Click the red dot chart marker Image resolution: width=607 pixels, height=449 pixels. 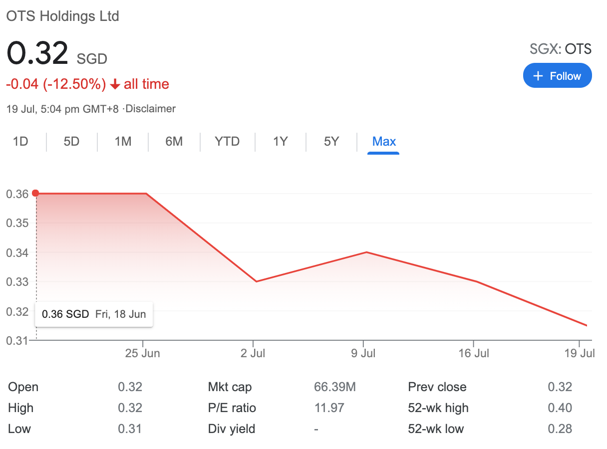pos(35,193)
